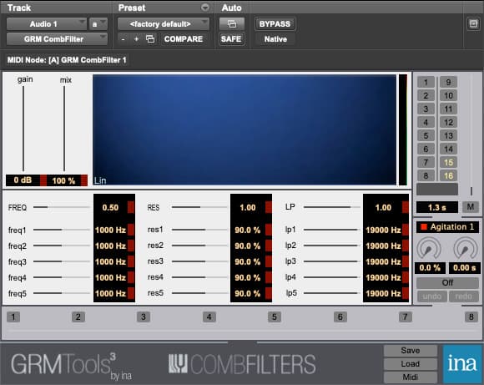Adjust the gain vertical slider
The height and width of the screenshot is (385, 484).
(23, 129)
